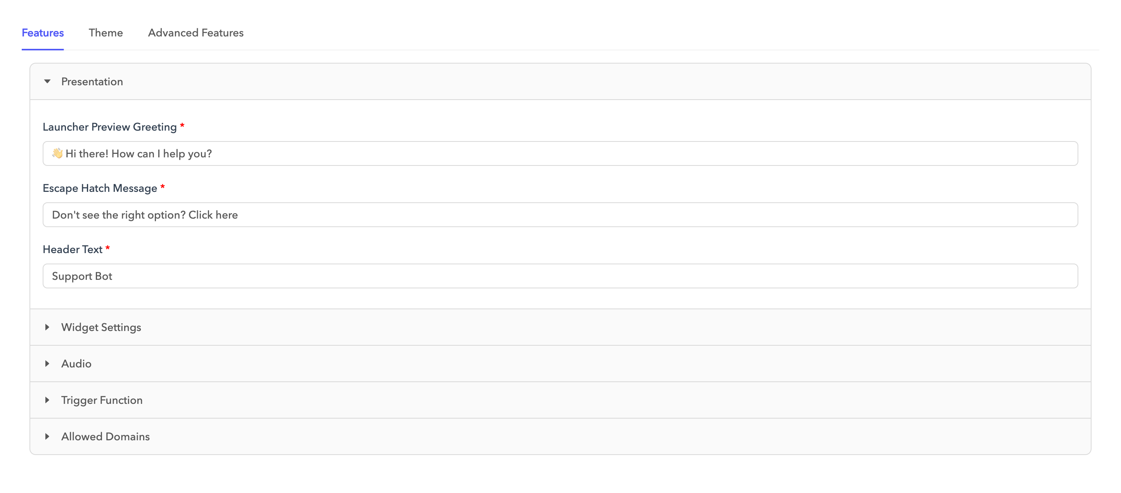Viewport: 1121px width, 493px height.
Task: Click the Escape Hatch Message label
Action: click(100, 188)
